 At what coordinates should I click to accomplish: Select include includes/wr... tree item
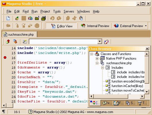(131, 77)
